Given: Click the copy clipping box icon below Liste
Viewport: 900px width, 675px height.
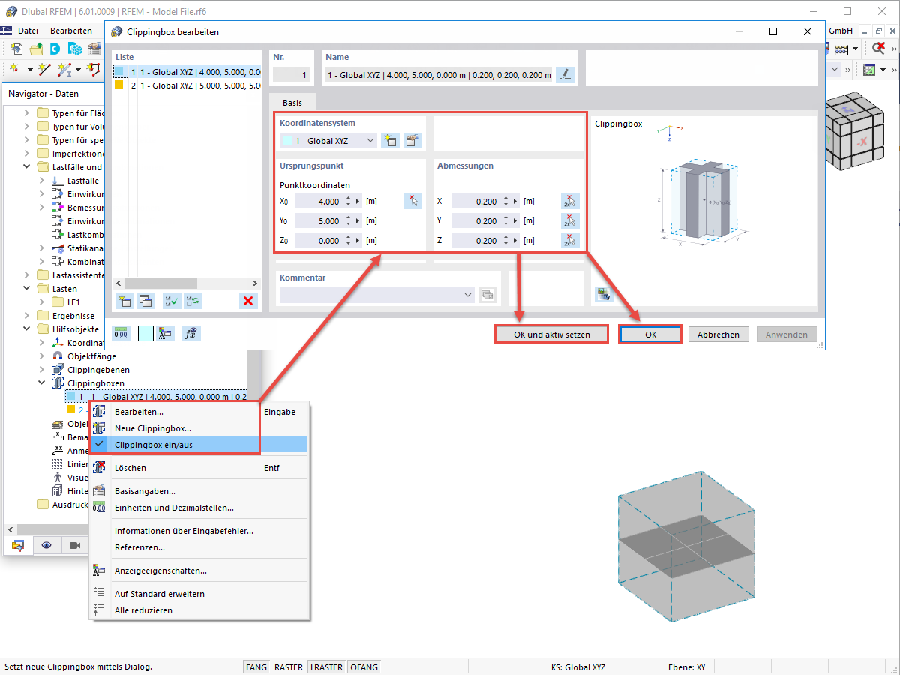Looking at the screenshot, I should 146,301.
